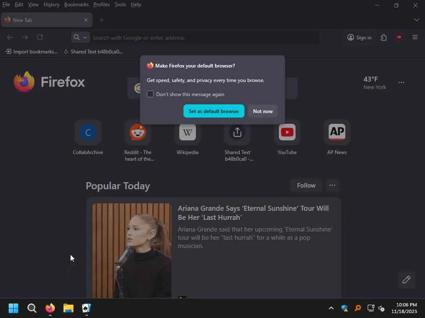Open the Profiles menu
Viewport: 425px width, 318px height.
pos(101,5)
